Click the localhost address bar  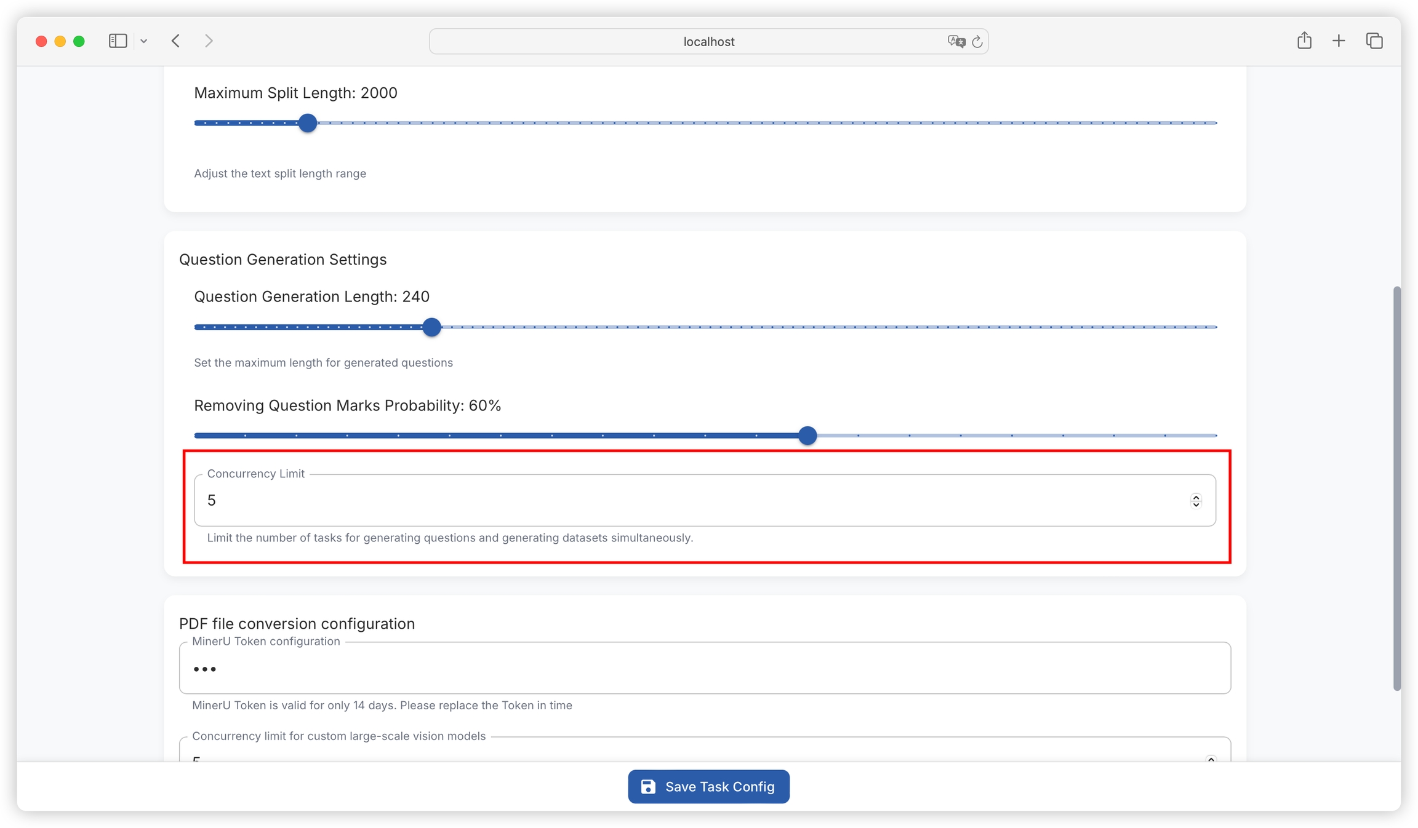coord(708,41)
